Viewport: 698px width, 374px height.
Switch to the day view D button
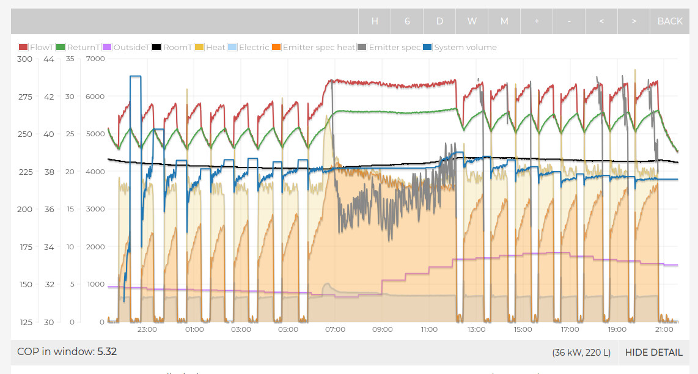click(439, 21)
